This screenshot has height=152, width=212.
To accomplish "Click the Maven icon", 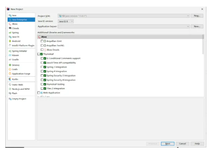I will (x=10, y=55).
